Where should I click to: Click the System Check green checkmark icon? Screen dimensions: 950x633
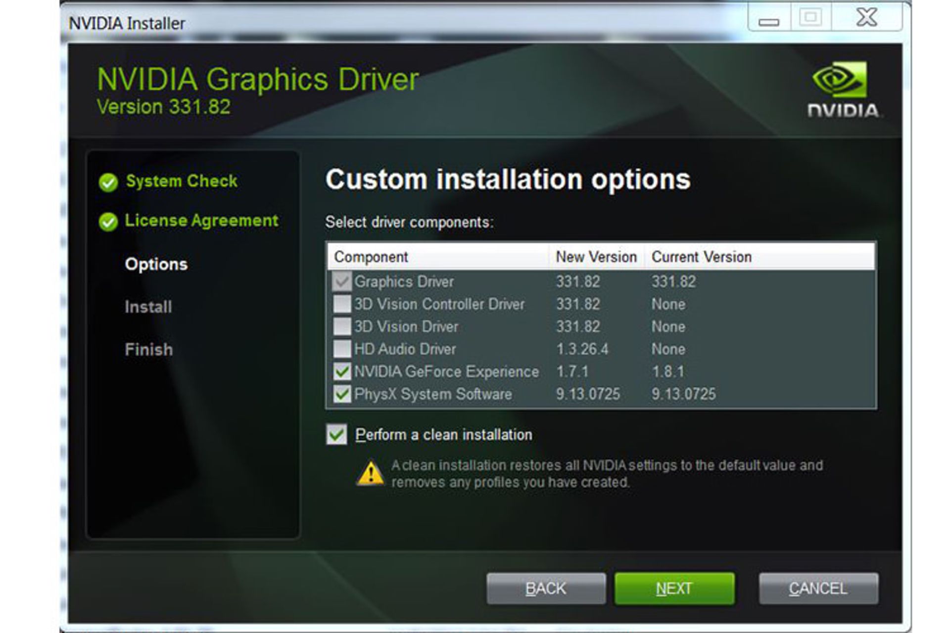click(108, 182)
